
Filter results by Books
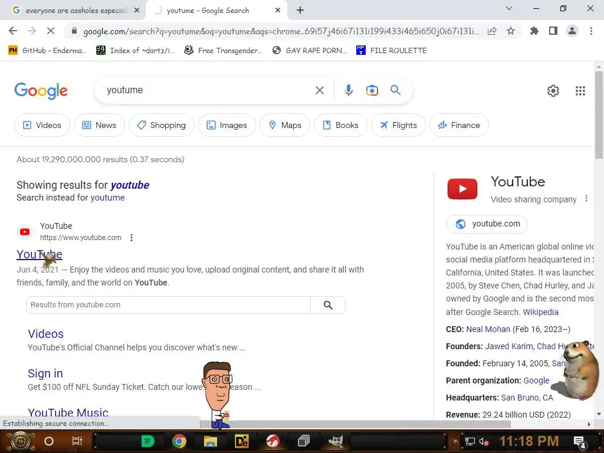pyautogui.click(x=340, y=125)
